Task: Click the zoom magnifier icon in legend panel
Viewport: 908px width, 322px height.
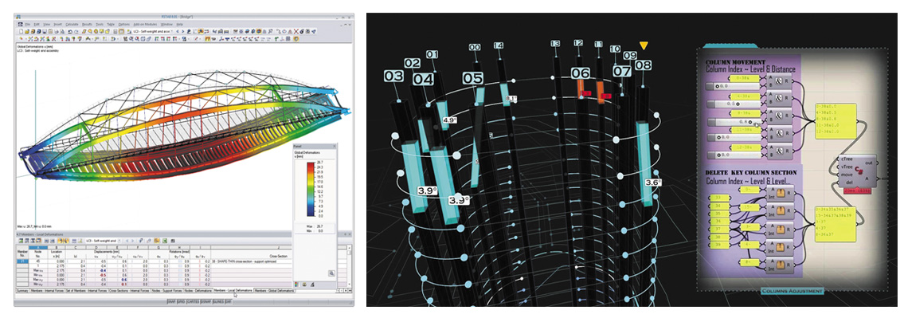Action: (331, 273)
